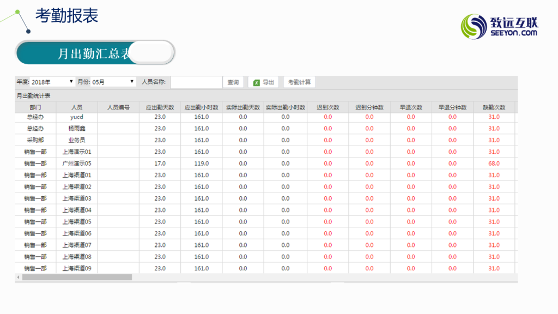The image size is (558, 314).
Task: Click the 月出勤汇总表 title banner
Action: point(95,53)
